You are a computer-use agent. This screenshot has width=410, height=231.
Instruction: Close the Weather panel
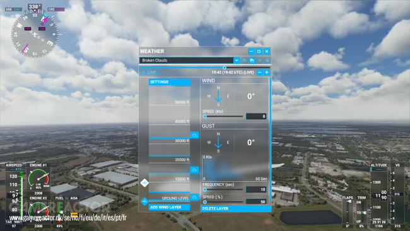pyautogui.click(x=267, y=51)
